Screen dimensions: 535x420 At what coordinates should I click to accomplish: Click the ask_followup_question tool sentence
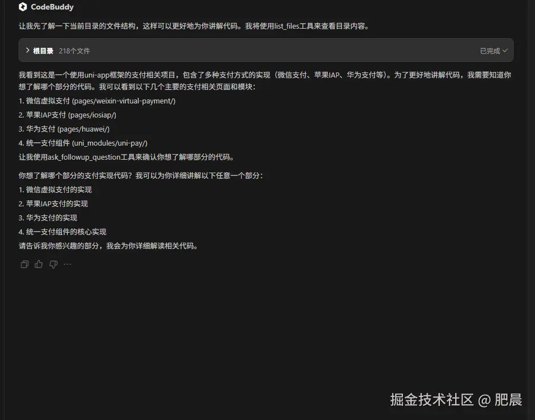pyautogui.click(x=126, y=157)
